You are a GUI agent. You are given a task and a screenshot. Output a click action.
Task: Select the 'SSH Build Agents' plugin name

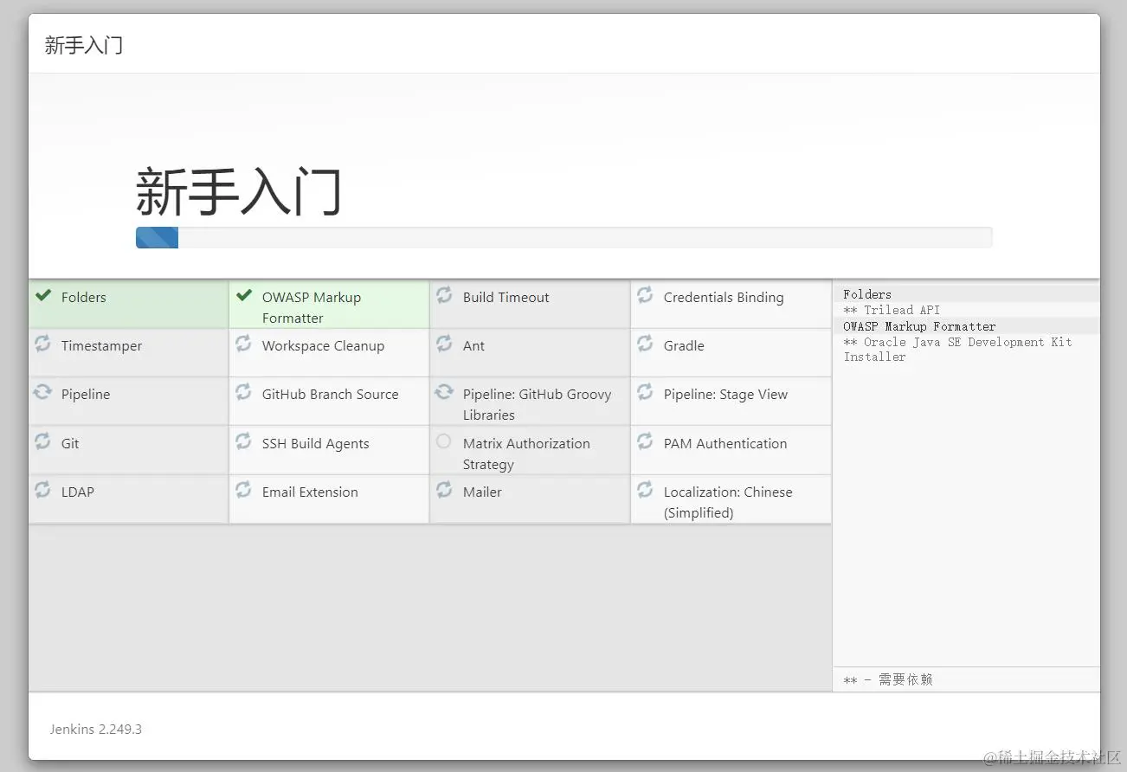pos(316,443)
